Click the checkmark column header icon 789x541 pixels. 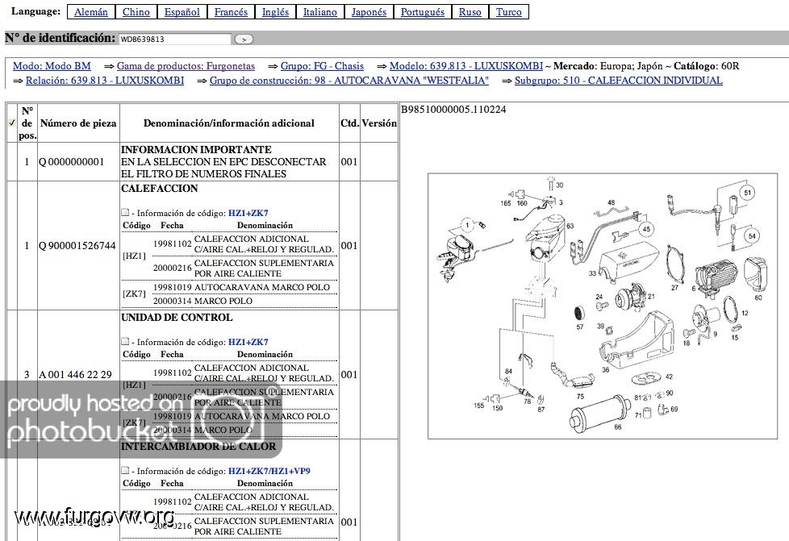click(x=11, y=123)
